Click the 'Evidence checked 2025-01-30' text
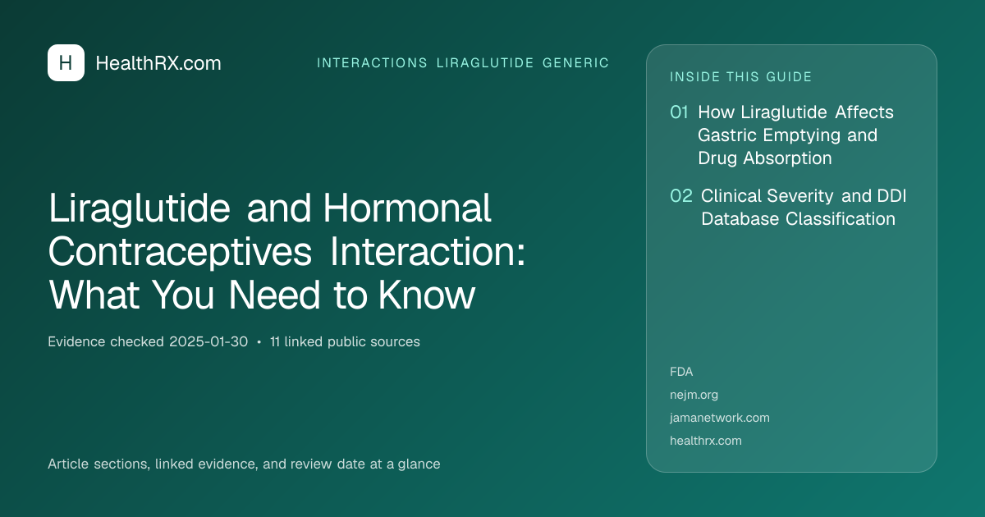Screen dimensions: 985x517 point(148,342)
